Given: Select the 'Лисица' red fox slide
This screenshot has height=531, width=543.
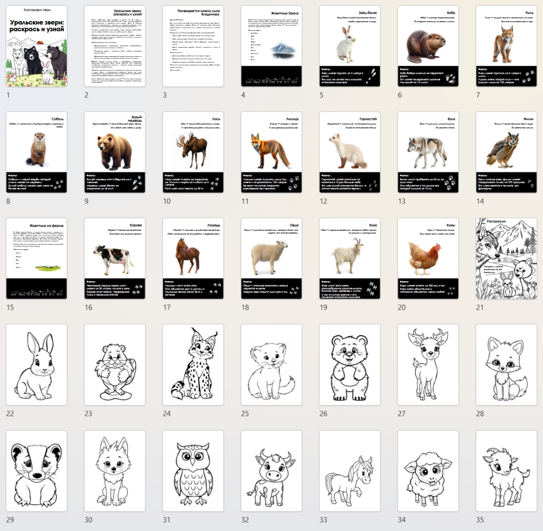Looking at the screenshot, I should tap(271, 152).
